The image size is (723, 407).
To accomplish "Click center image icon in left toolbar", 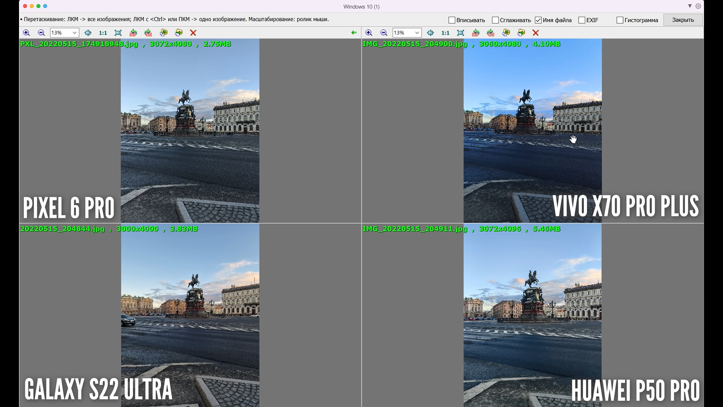I will [88, 33].
